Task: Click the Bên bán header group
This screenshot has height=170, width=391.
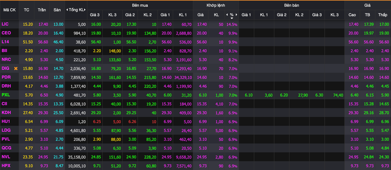Action: pyautogui.click(x=291, y=5)
